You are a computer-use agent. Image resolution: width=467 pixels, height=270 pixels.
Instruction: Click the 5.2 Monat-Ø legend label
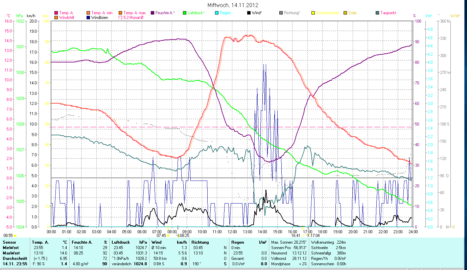[x=133, y=18]
